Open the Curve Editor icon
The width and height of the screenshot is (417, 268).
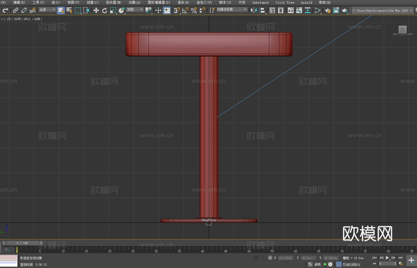tap(299, 11)
